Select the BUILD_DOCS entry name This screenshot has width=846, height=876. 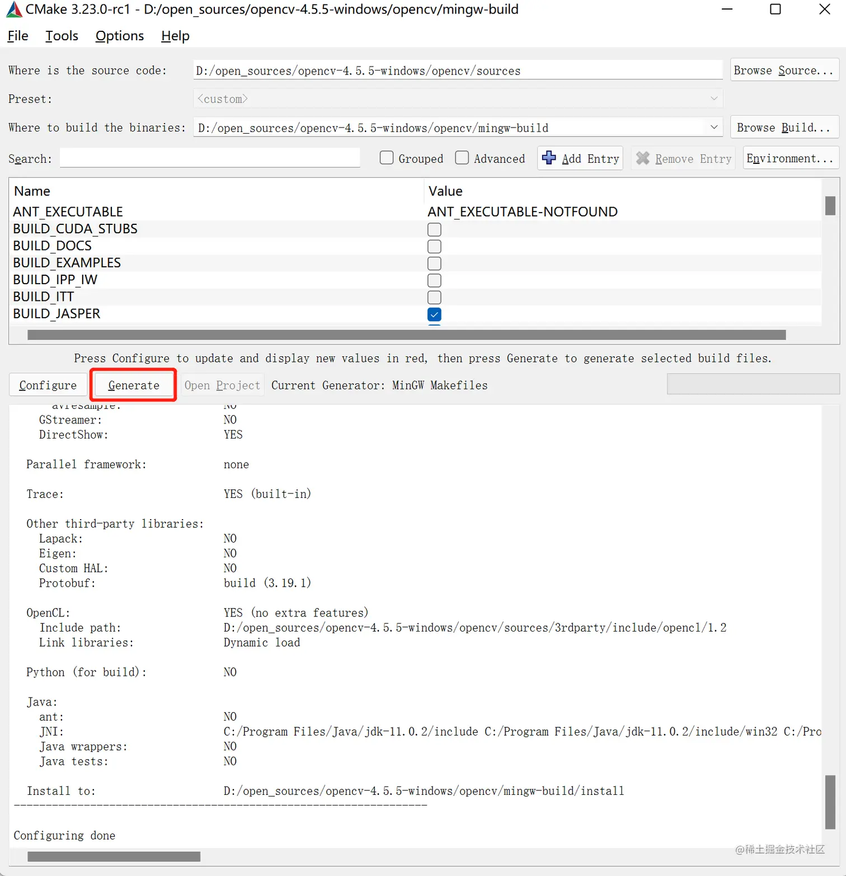(x=52, y=246)
